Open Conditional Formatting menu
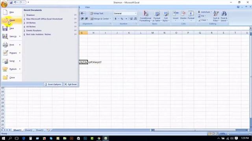 point(145,16)
